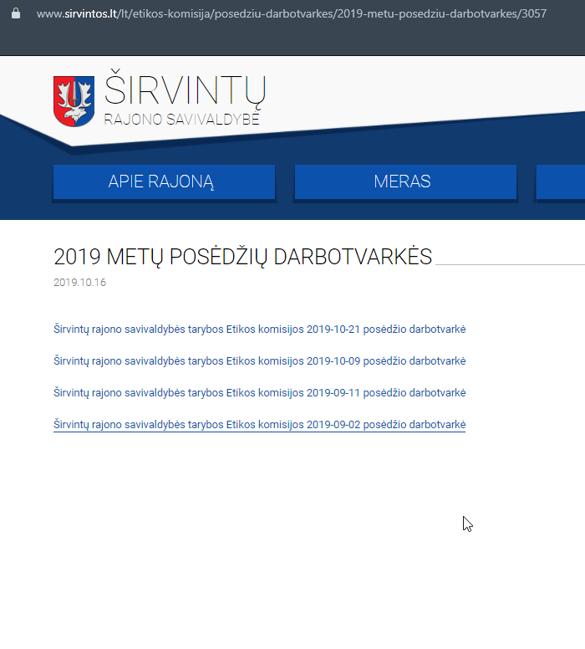This screenshot has width=585, height=649.
Task: Click the Širvintų coat of arms logo
Action: [x=74, y=101]
